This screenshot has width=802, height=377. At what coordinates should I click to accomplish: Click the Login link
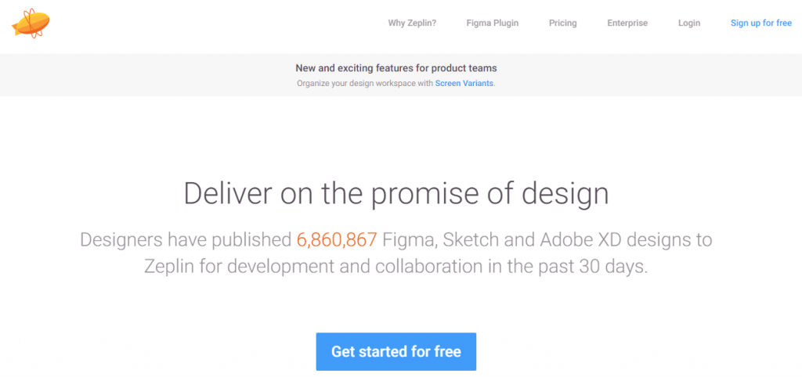(689, 23)
